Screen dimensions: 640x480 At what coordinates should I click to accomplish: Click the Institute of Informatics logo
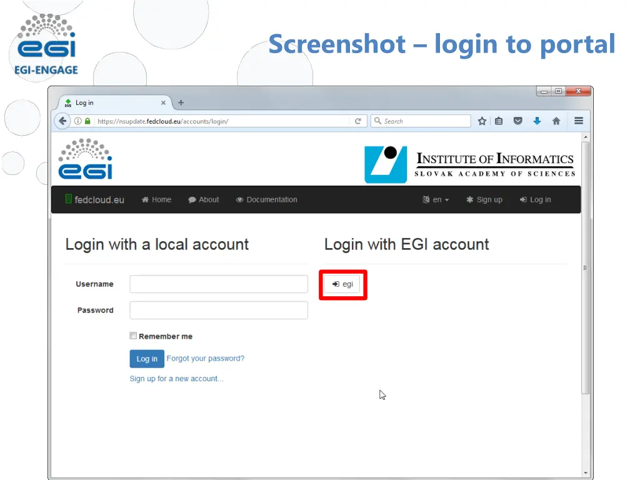470,164
